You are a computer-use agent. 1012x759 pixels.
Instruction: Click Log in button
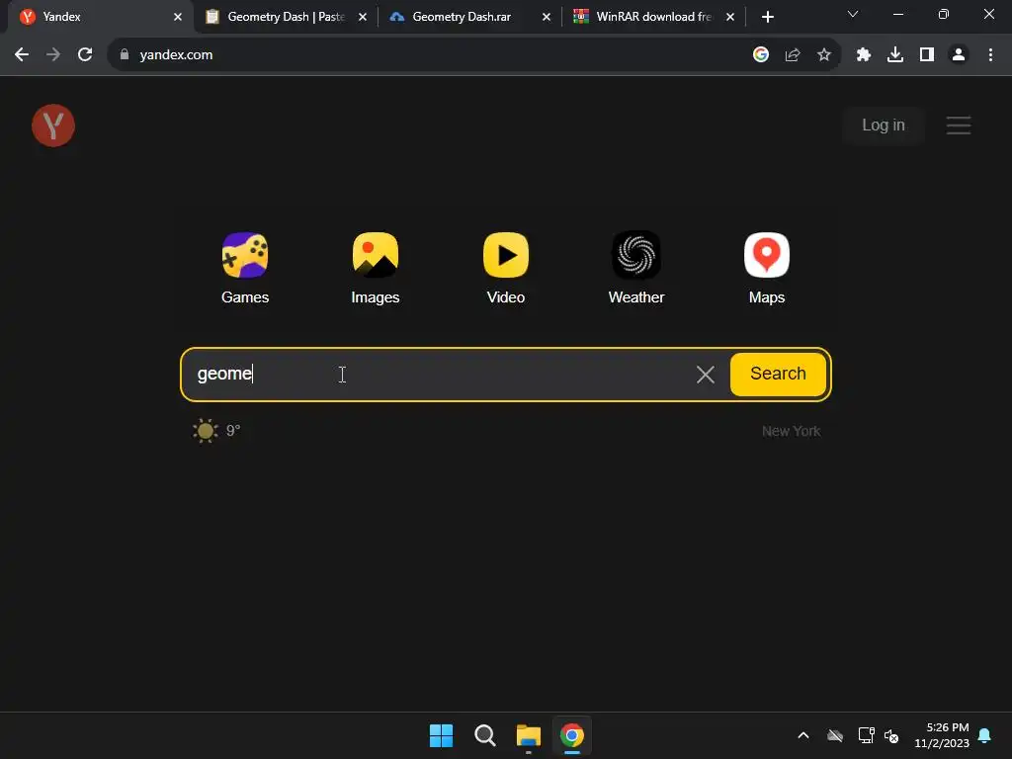click(x=883, y=126)
